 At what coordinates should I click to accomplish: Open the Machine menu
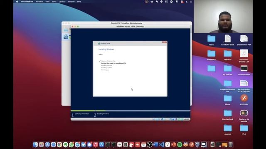click(x=39, y=2)
